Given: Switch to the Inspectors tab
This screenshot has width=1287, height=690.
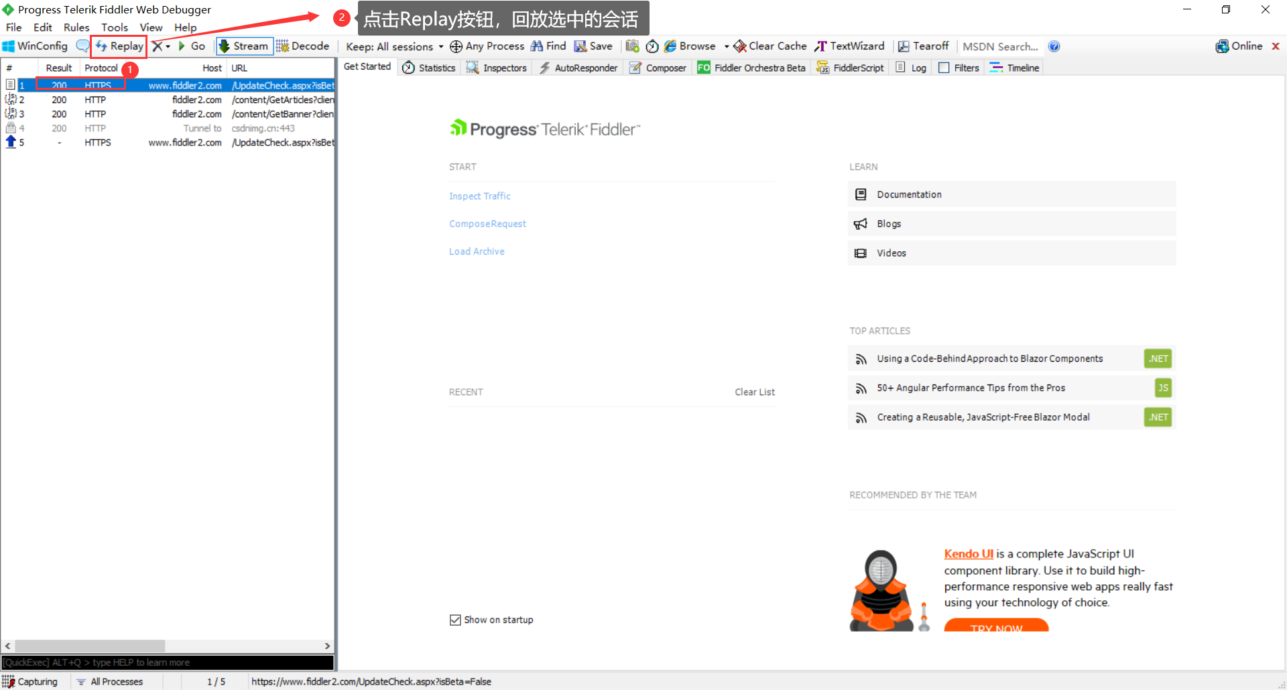Looking at the screenshot, I should click(x=497, y=68).
